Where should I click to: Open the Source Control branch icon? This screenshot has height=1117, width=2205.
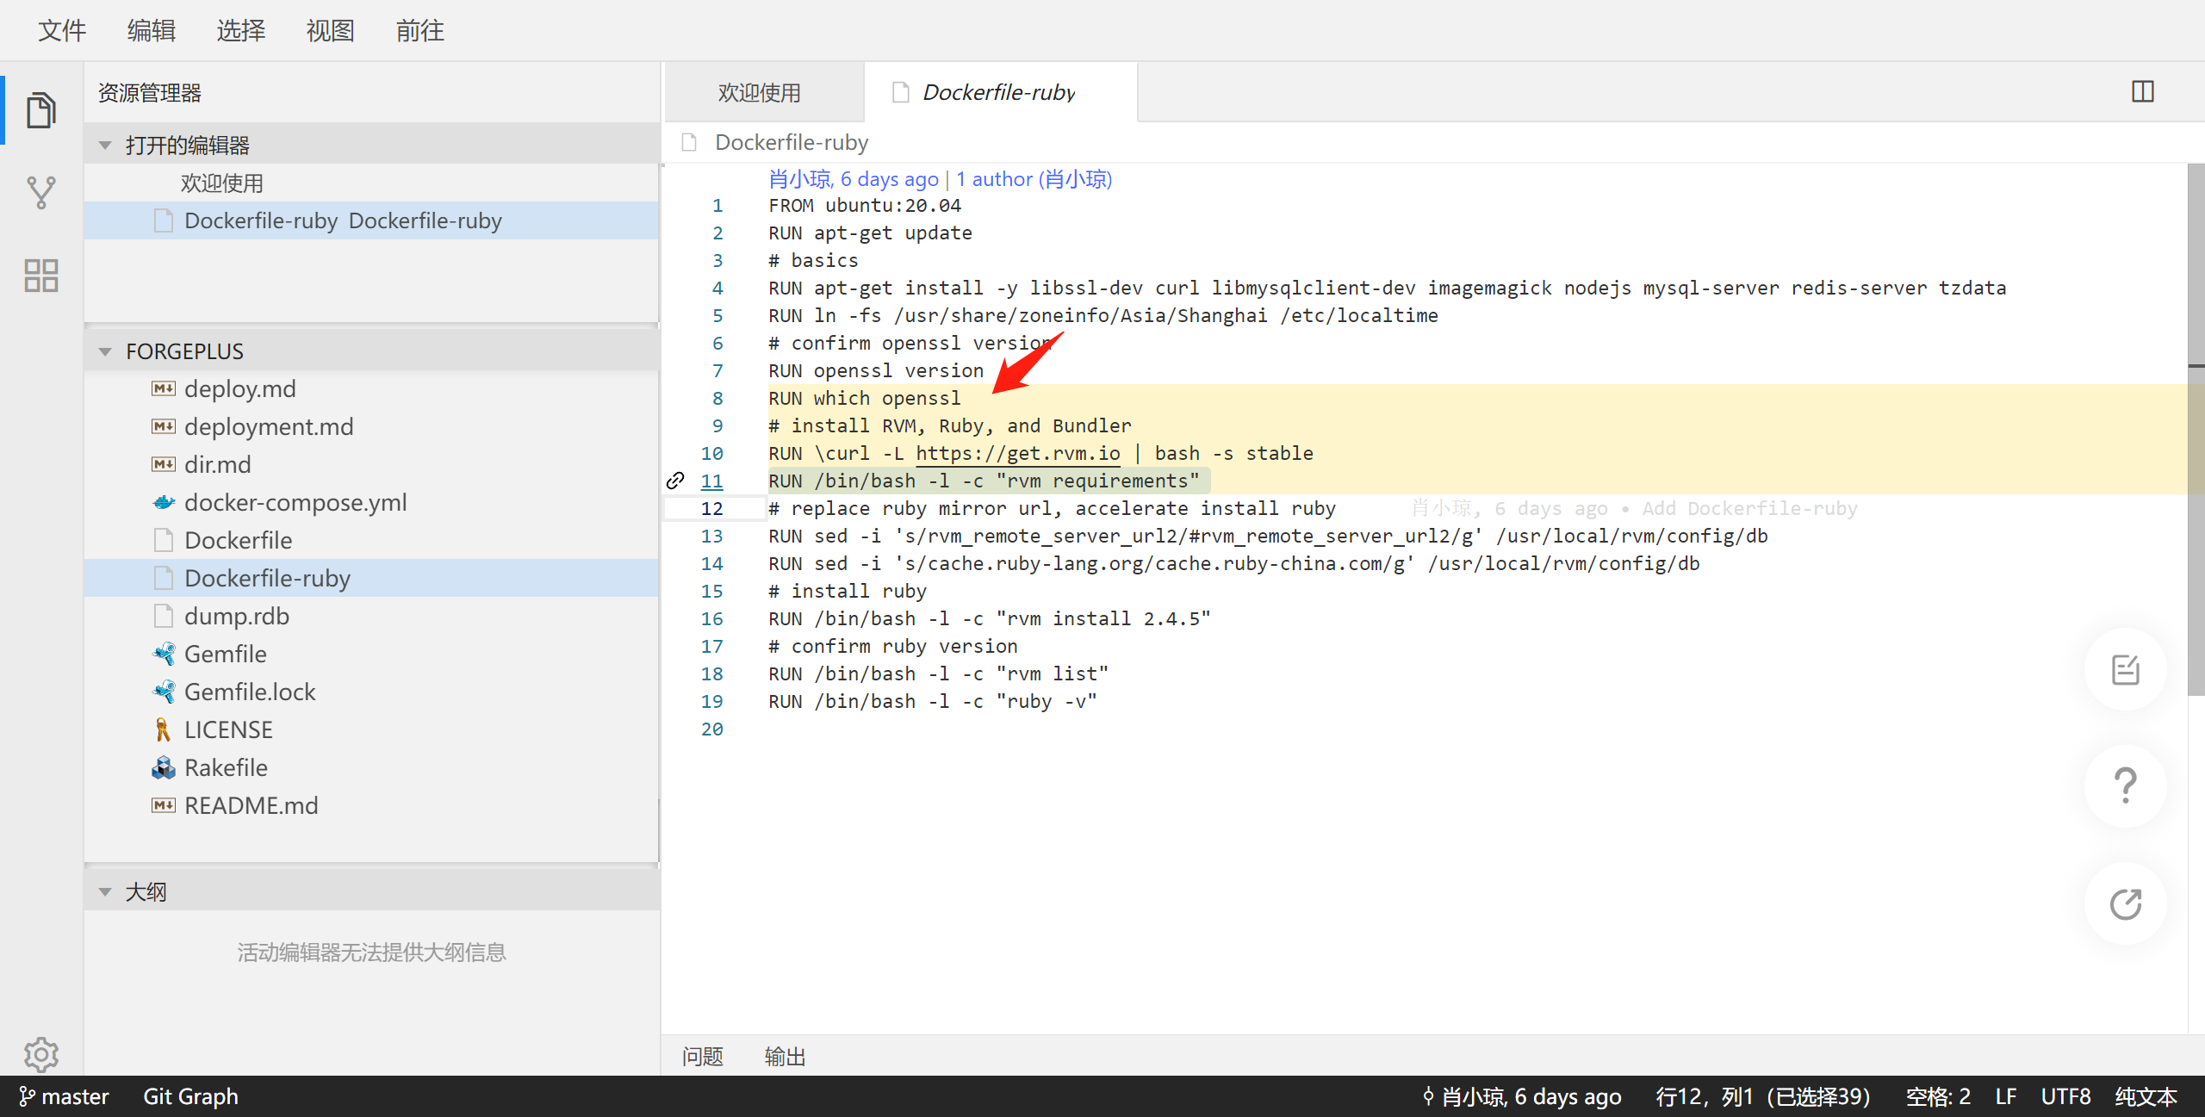tap(40, 193)
